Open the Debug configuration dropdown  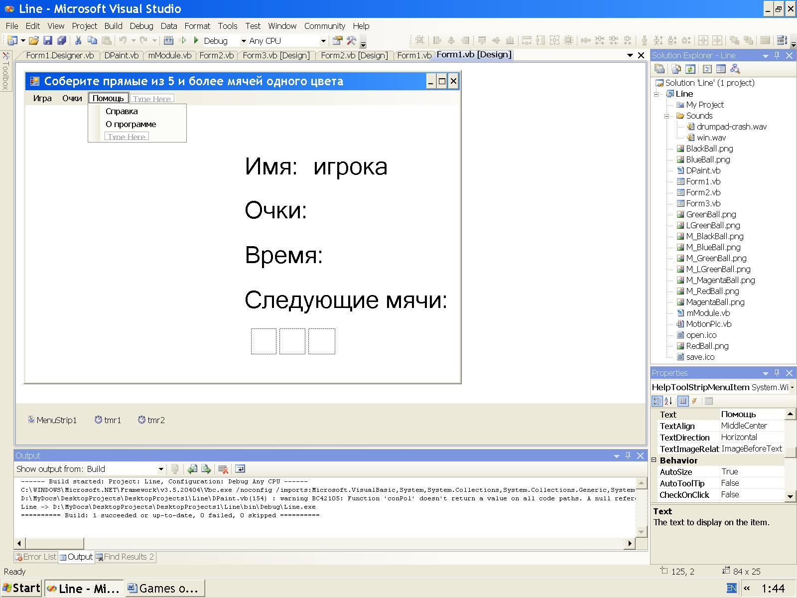coord(244,41)
